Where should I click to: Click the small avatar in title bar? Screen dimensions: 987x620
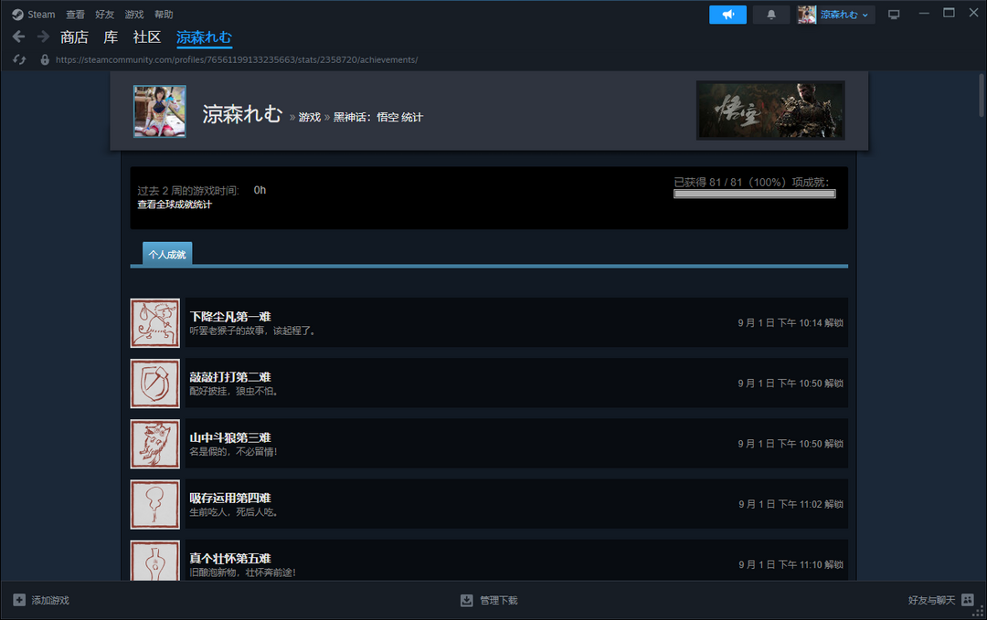click(x=807, y=15)
